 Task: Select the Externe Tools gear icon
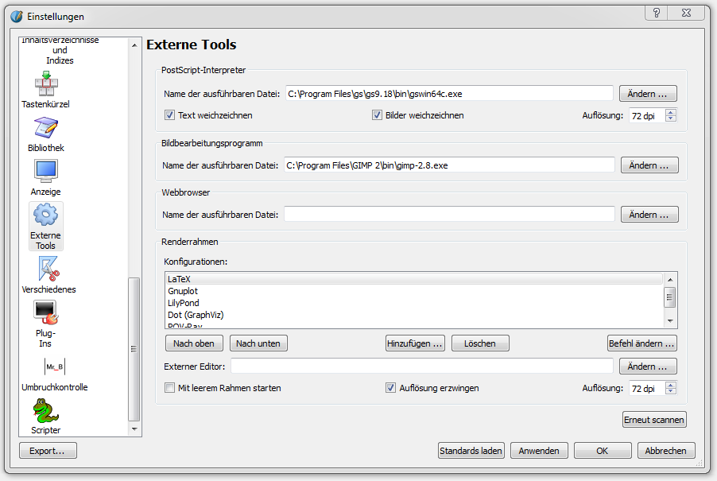coord(46,216)
